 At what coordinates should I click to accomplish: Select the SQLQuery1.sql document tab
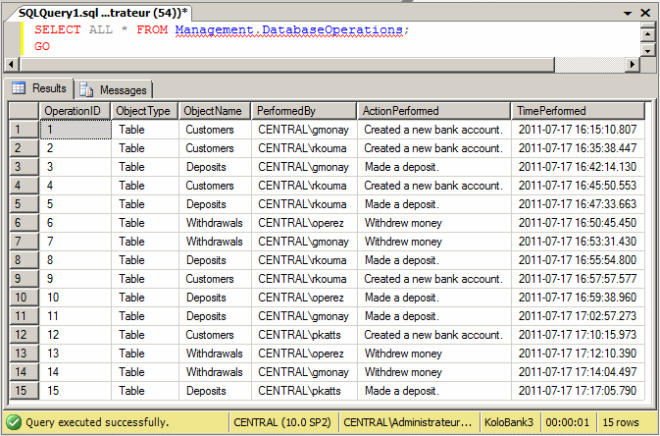click(x=104, y=13)
